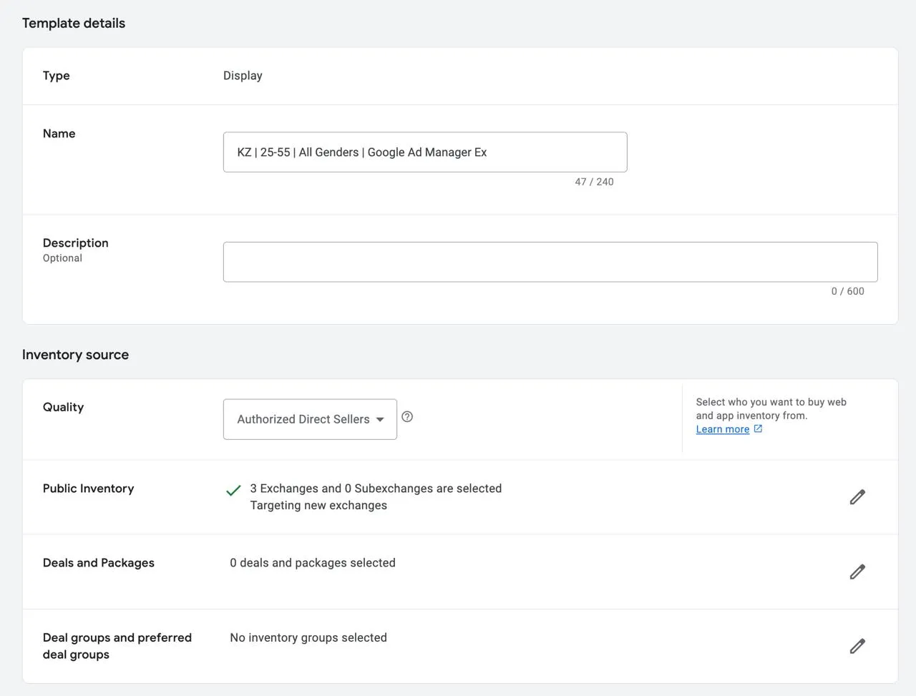
Task: Click the Targeting new exchanges text
Action: pos(318,505)
